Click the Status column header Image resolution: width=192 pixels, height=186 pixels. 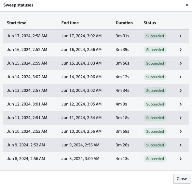tap(150, 23)
